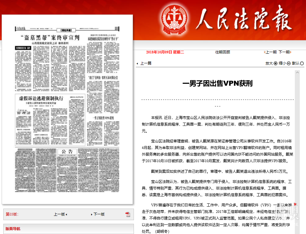Click the paragraph starting VPN普遍存在于
Viewport: 306px width, 234px height.
(217, 218)
